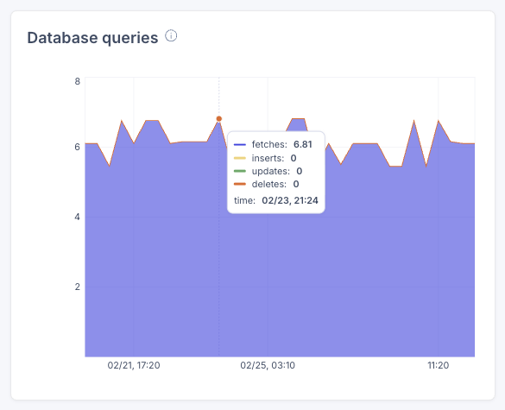Click the updates row in the tooltip
The image size is (505, 410).
(x=268, y=171)
